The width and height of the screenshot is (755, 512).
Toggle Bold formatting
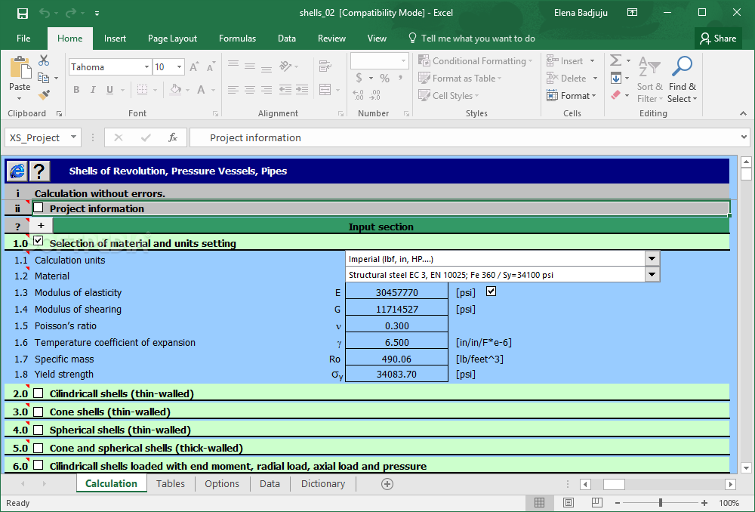pos(76,90)
